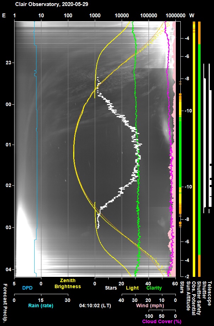
Task: Click the W west direction label
Action: [x=192, y=16]
